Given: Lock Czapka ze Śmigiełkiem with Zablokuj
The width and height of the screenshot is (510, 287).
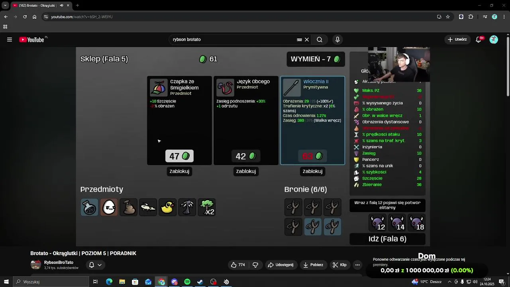Looking at the screenshot, I should 179,171.
